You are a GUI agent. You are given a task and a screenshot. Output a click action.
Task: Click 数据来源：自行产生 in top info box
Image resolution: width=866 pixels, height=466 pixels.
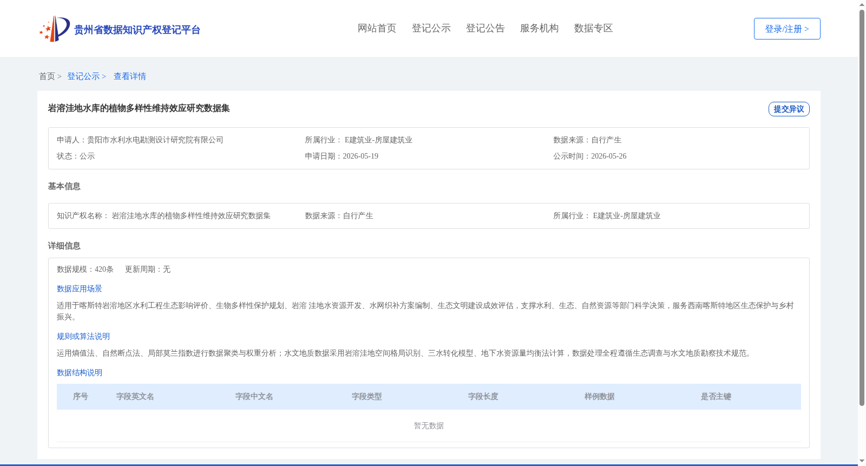click(587, 140)
